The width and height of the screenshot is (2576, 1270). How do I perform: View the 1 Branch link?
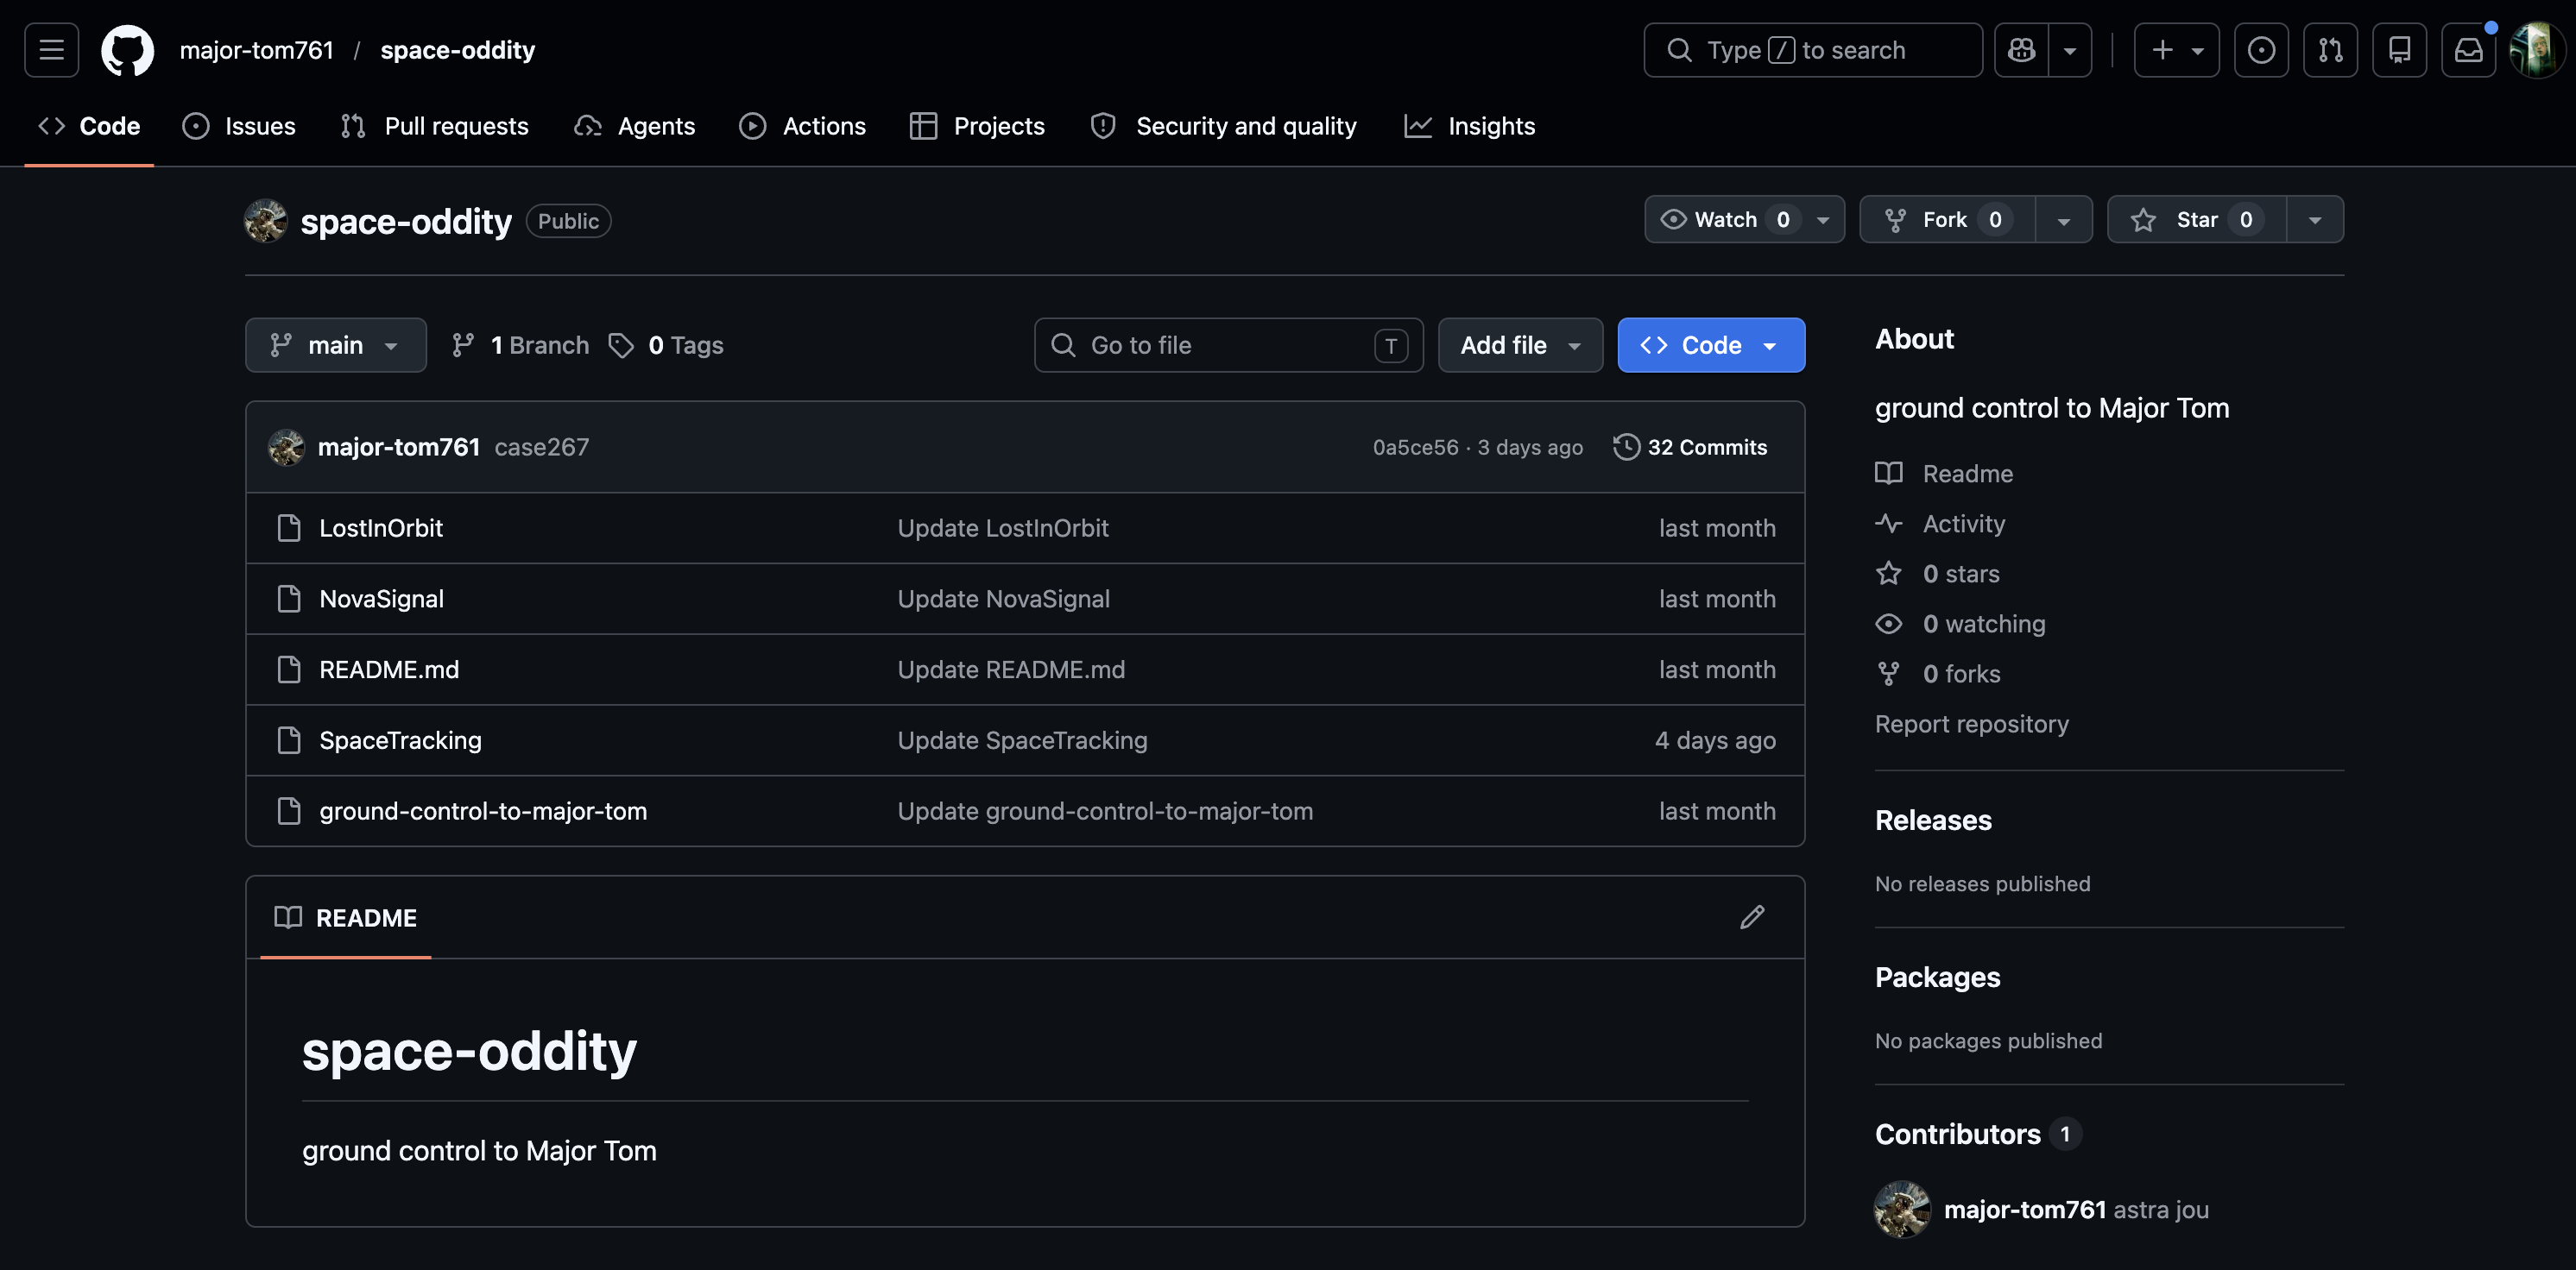tap(521, 345)
